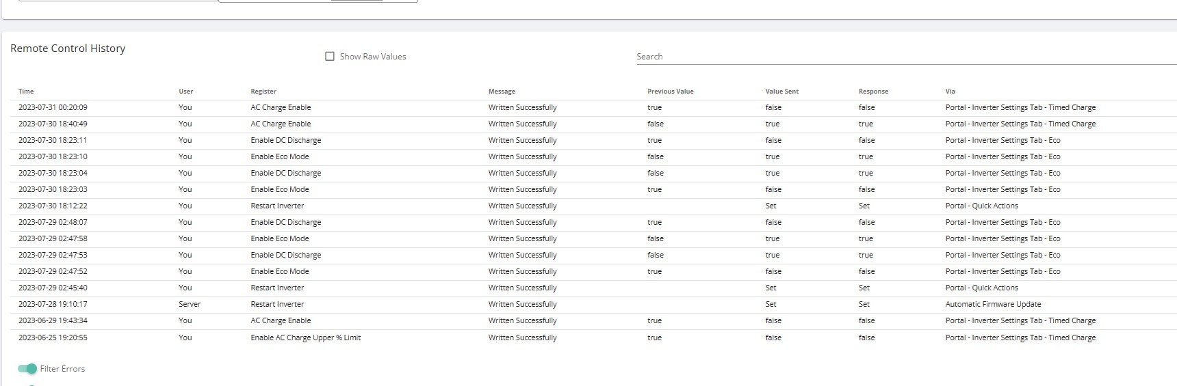This screenshot has height=386, width=1177.
Task: Select the 2023-07-30 18:23:11 timestamp
Action: coord(53,141)
